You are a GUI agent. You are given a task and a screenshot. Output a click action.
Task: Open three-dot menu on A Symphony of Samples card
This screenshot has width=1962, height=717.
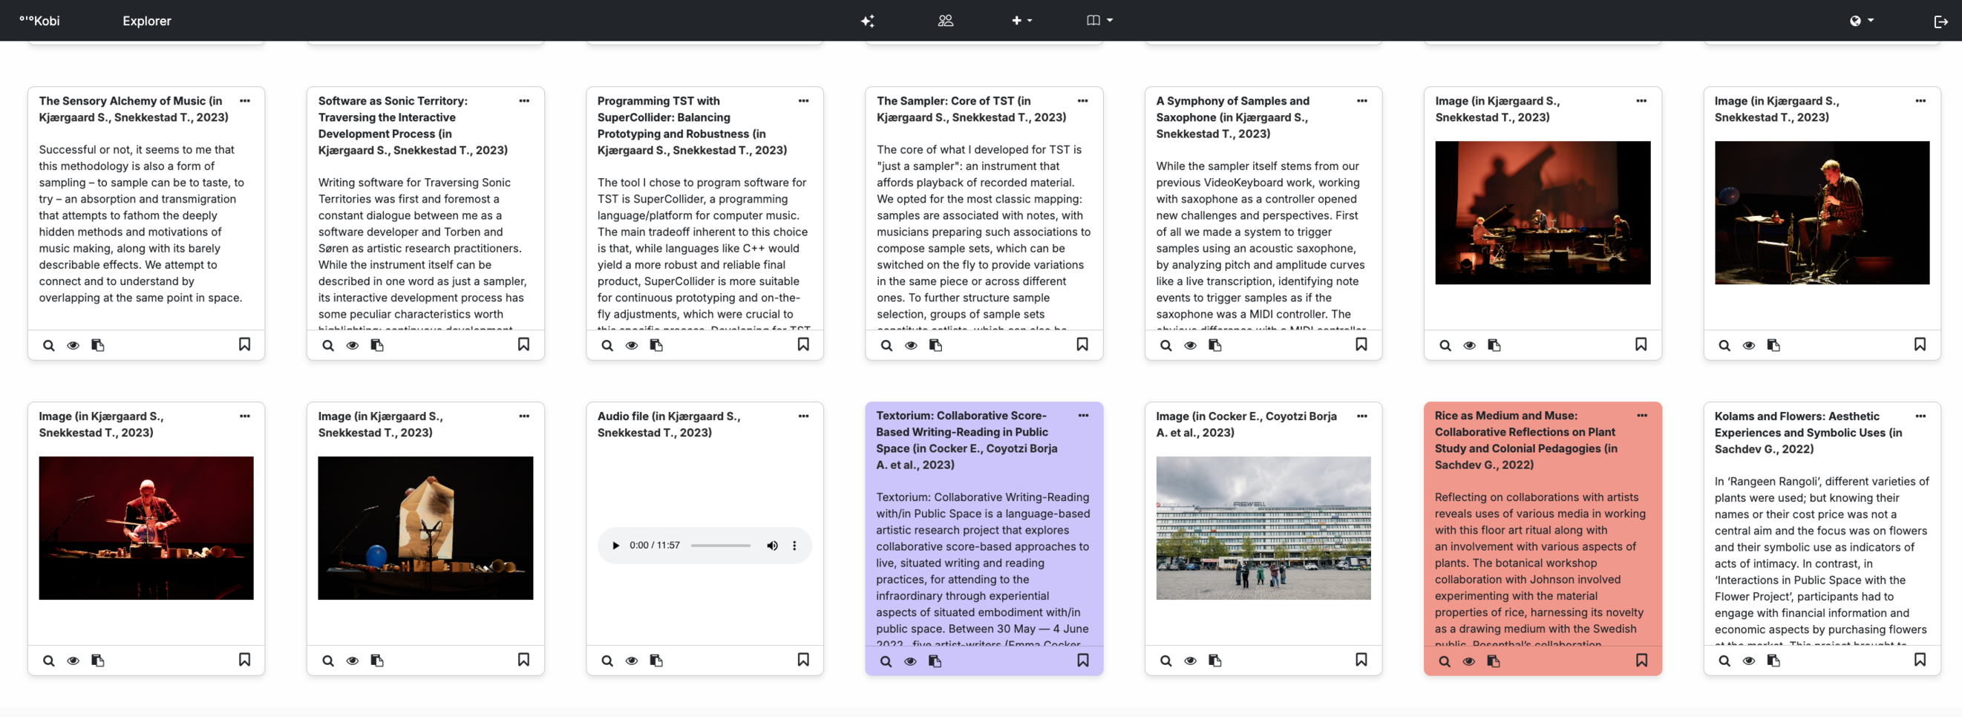click(x=1361, y=100)
